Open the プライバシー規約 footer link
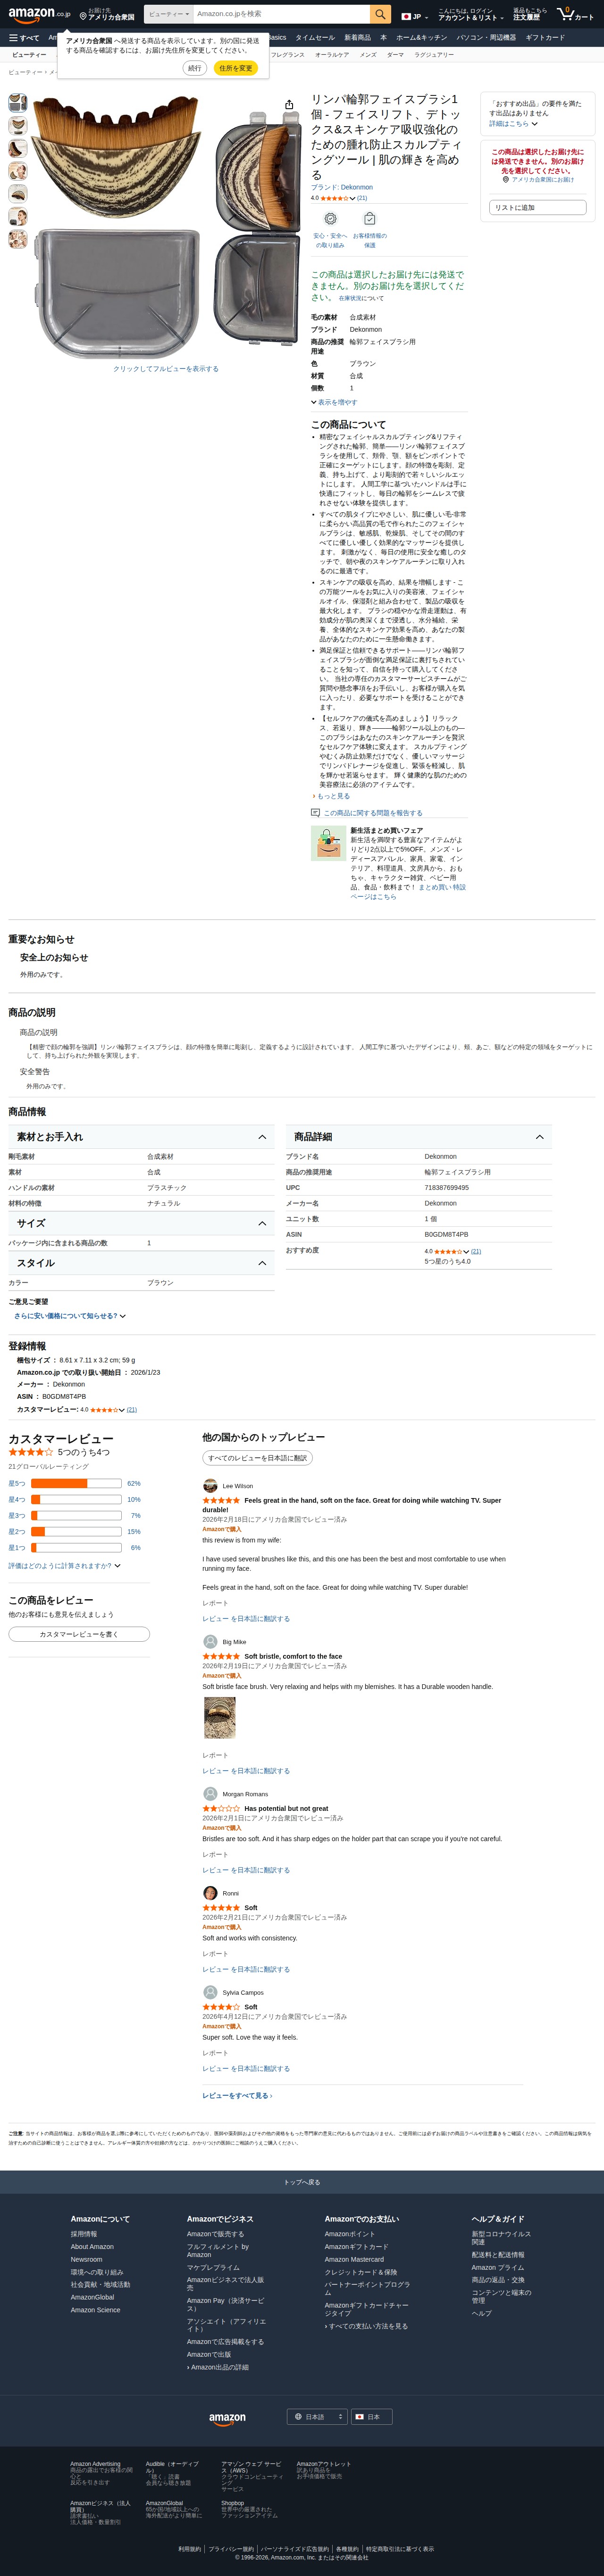Screen dimensions: 604x2576 pos(231,2549)
